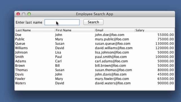The height and width of the screenshot is (102, 181).
Task: Click 'John' in the Davis row
Action: point(59,74)
